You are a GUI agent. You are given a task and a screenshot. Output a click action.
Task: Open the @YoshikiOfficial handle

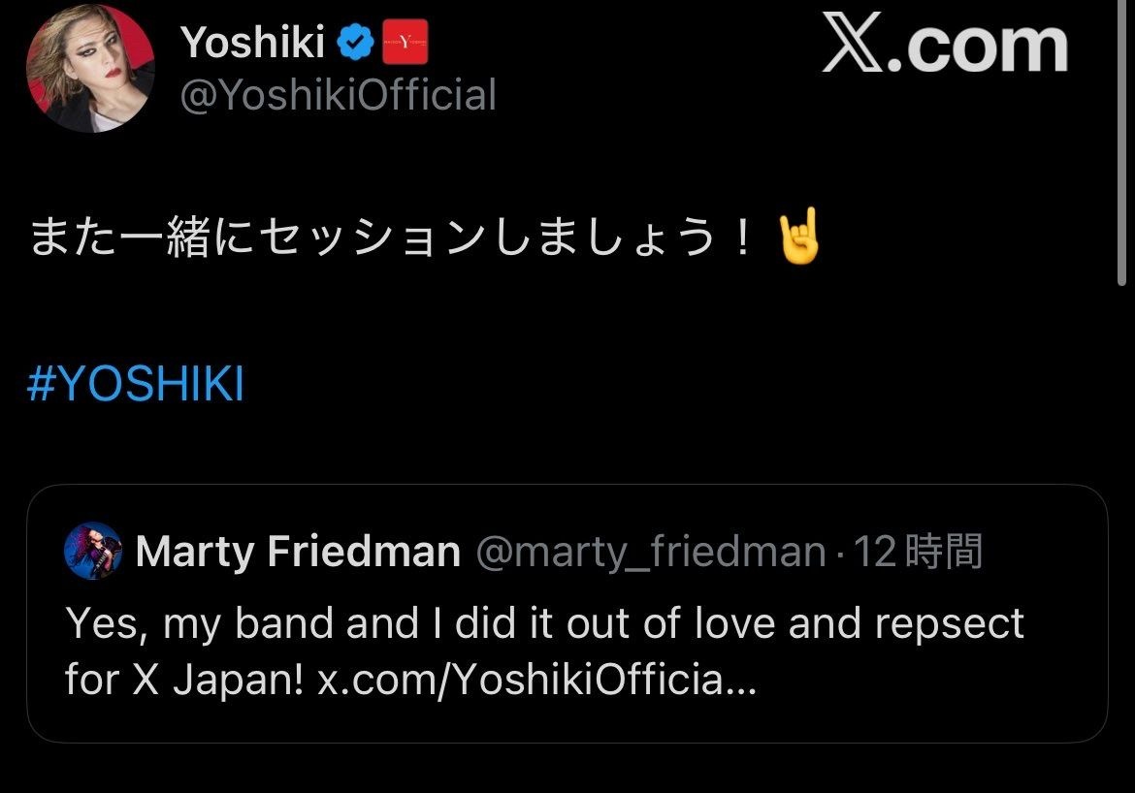pos(339,95)
